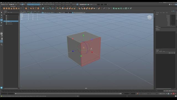This screenshot has width=177, height=100.
Task: Open the Symmetry dropdown on status line
Action: tap(68, 4)
